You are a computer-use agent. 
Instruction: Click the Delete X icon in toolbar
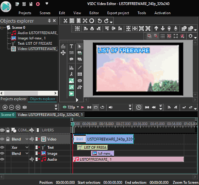(85, 21)
